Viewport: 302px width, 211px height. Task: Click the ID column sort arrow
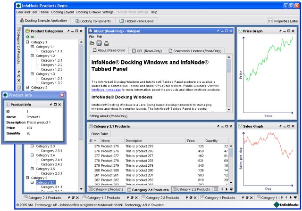(95, 141)
